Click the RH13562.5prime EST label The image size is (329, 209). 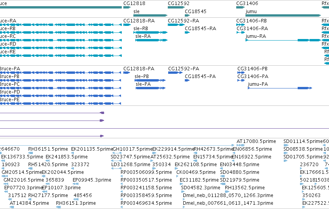(x=245, y=188)
